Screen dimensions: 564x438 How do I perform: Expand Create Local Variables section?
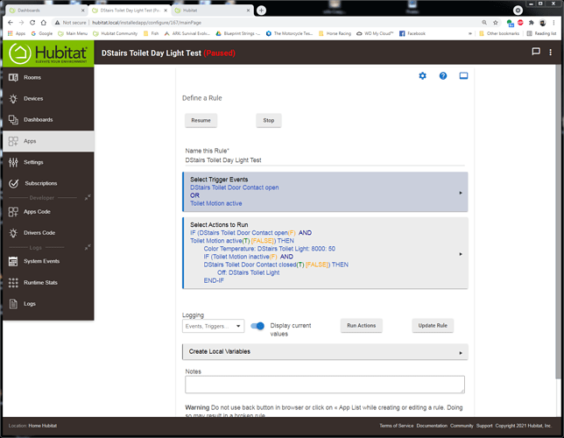pyautogui.click(x=325, y=351)
